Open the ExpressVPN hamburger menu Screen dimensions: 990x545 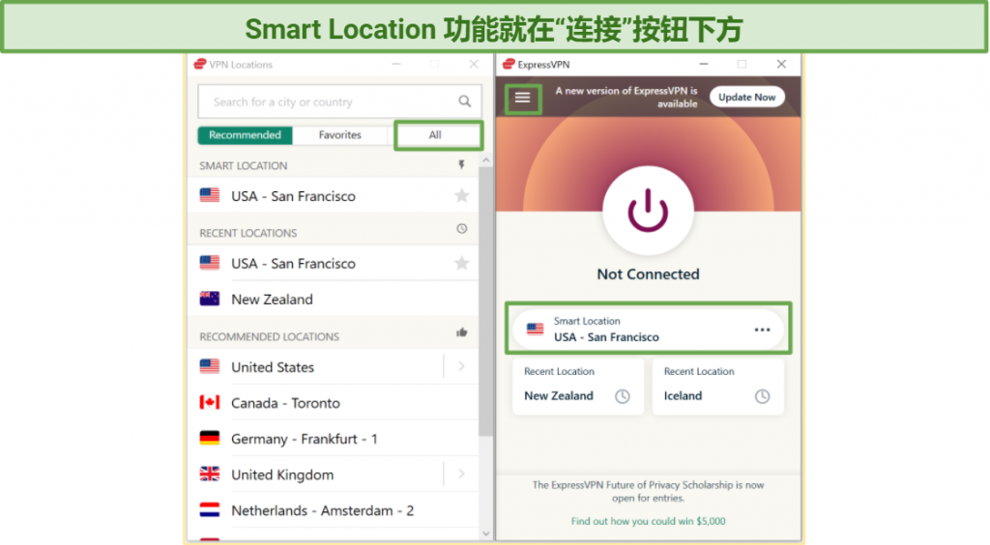(x=522, y=98)
